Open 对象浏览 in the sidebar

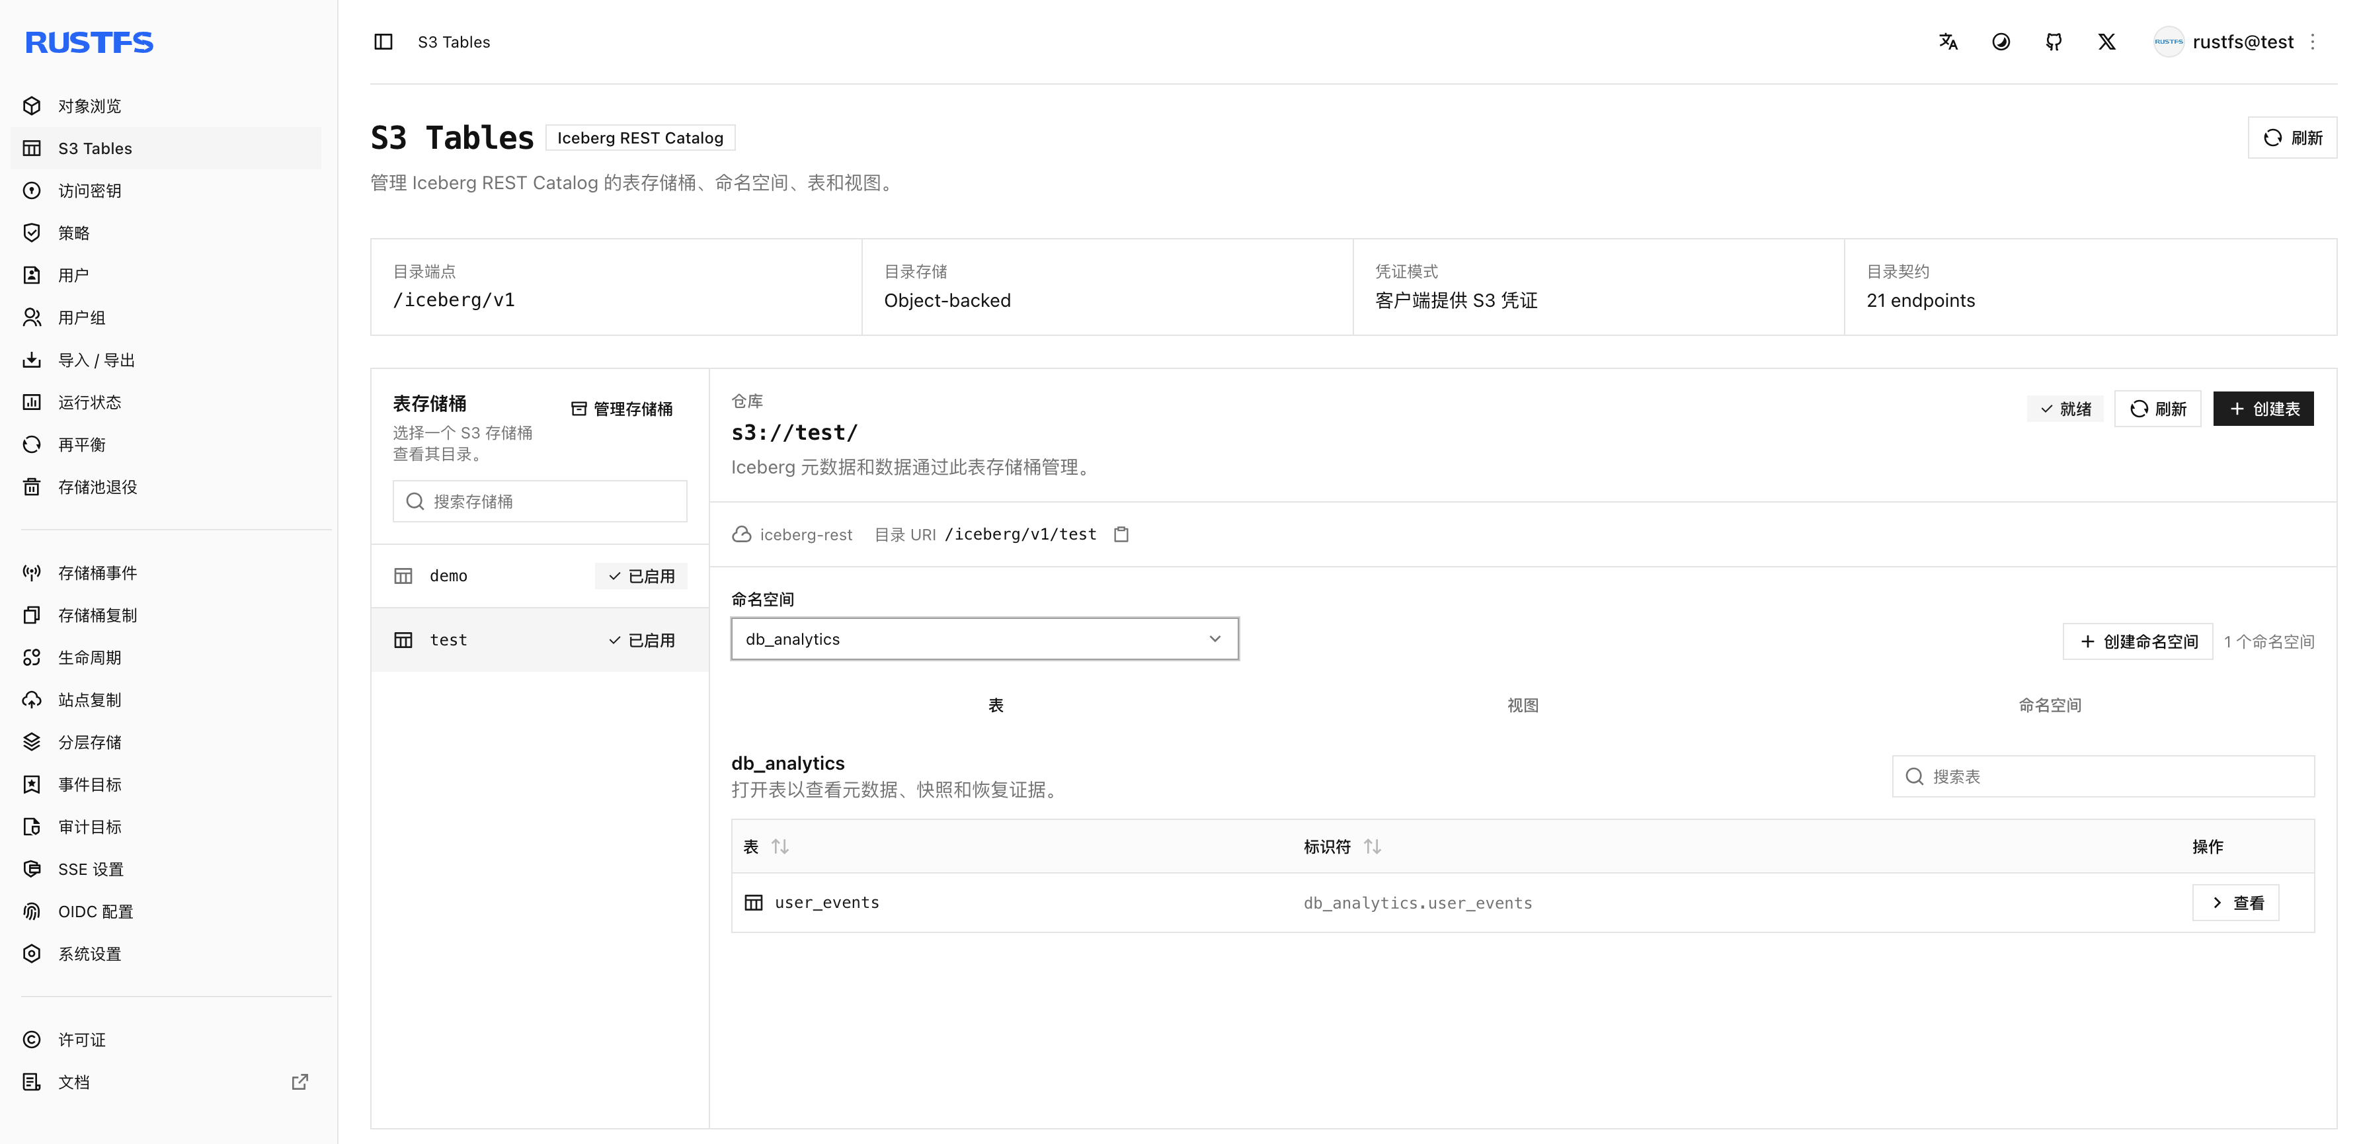pyautogui.click(x=166, y=106)
